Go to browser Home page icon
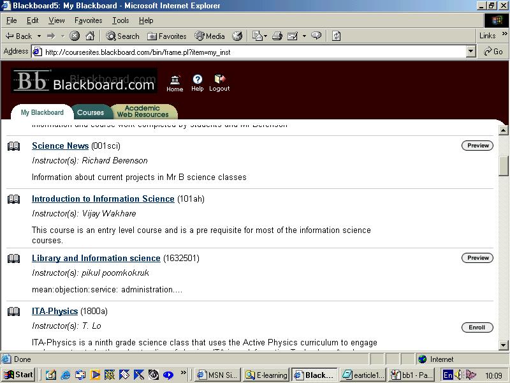The image size is (510, 383). 90,36
